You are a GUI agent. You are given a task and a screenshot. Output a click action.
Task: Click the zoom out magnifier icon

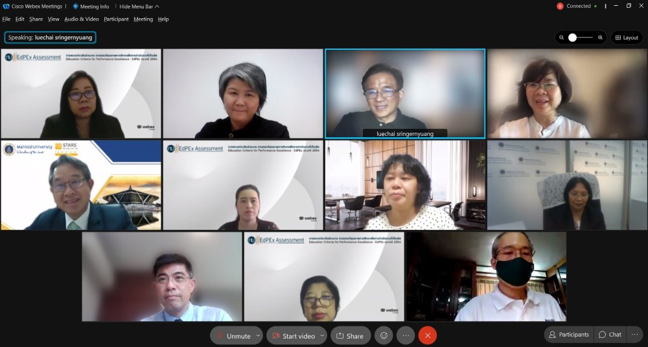click(x=561, y=38)
